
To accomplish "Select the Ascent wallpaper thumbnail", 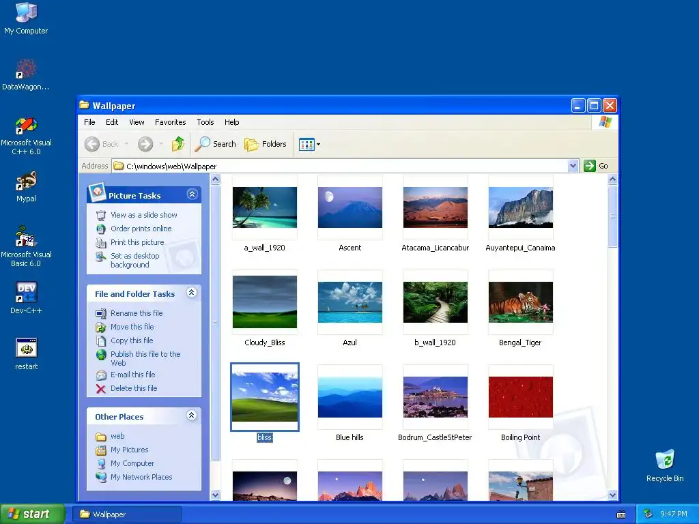I will click(x=350, y=207).
